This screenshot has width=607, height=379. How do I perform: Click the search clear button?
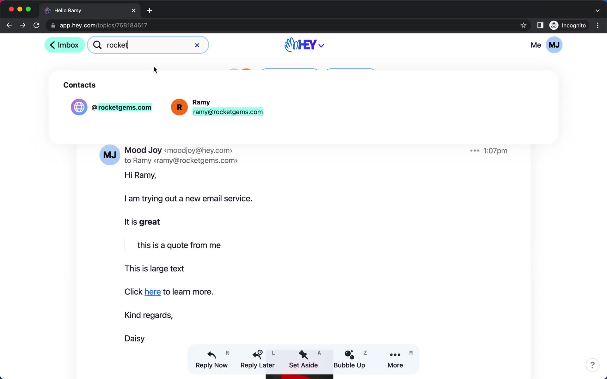point(198,45)
